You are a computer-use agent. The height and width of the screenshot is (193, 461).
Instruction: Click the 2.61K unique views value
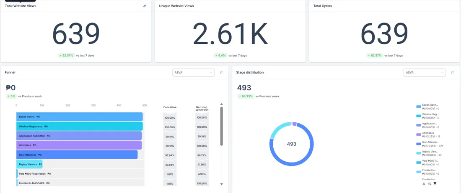230,33
